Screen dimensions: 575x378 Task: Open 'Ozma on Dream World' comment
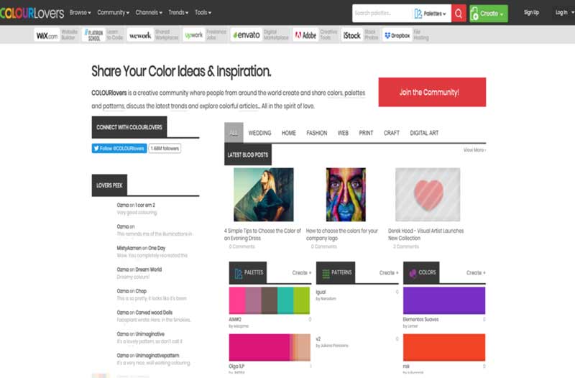tap(139, 269)
